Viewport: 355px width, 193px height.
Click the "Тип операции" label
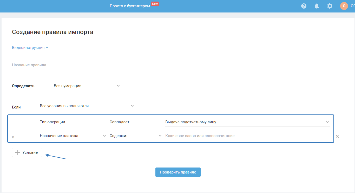pos(52,122)
